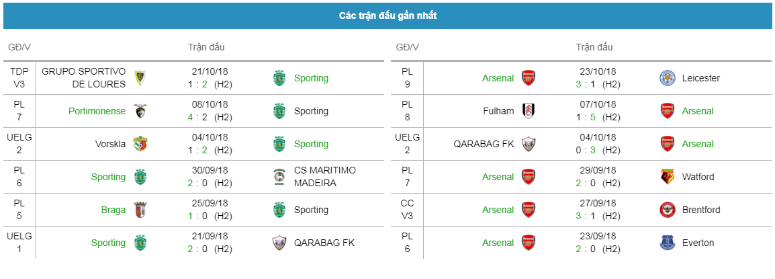Click the Vorskla club crest
Viewport: 775px width, 279px height.
(x=141, y=144)
